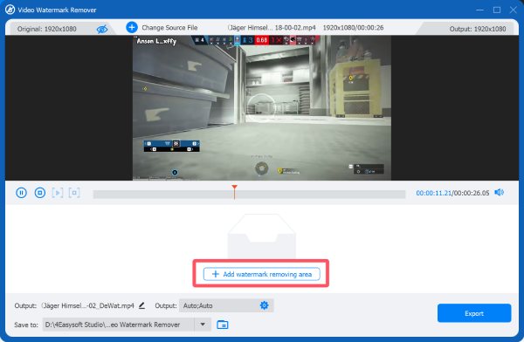The height and width of the screenshot is (342, 524).
Task: Click the Export button
Action: point(474,313)
